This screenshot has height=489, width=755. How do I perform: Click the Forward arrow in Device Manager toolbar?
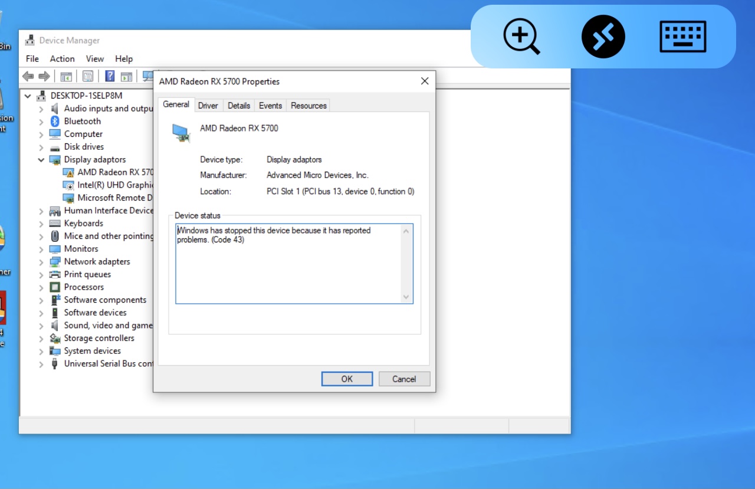tap(44, 76)
